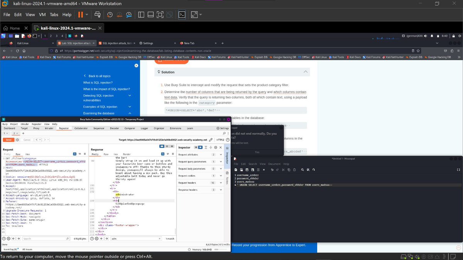The image size is (463, 260).
Task: Open VMware VM menu
Action: (42, 15)
